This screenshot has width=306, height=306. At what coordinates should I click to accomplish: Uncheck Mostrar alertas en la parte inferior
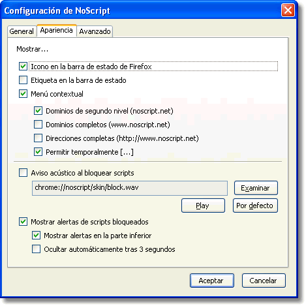pyautogui.click(x=36, y=236)
